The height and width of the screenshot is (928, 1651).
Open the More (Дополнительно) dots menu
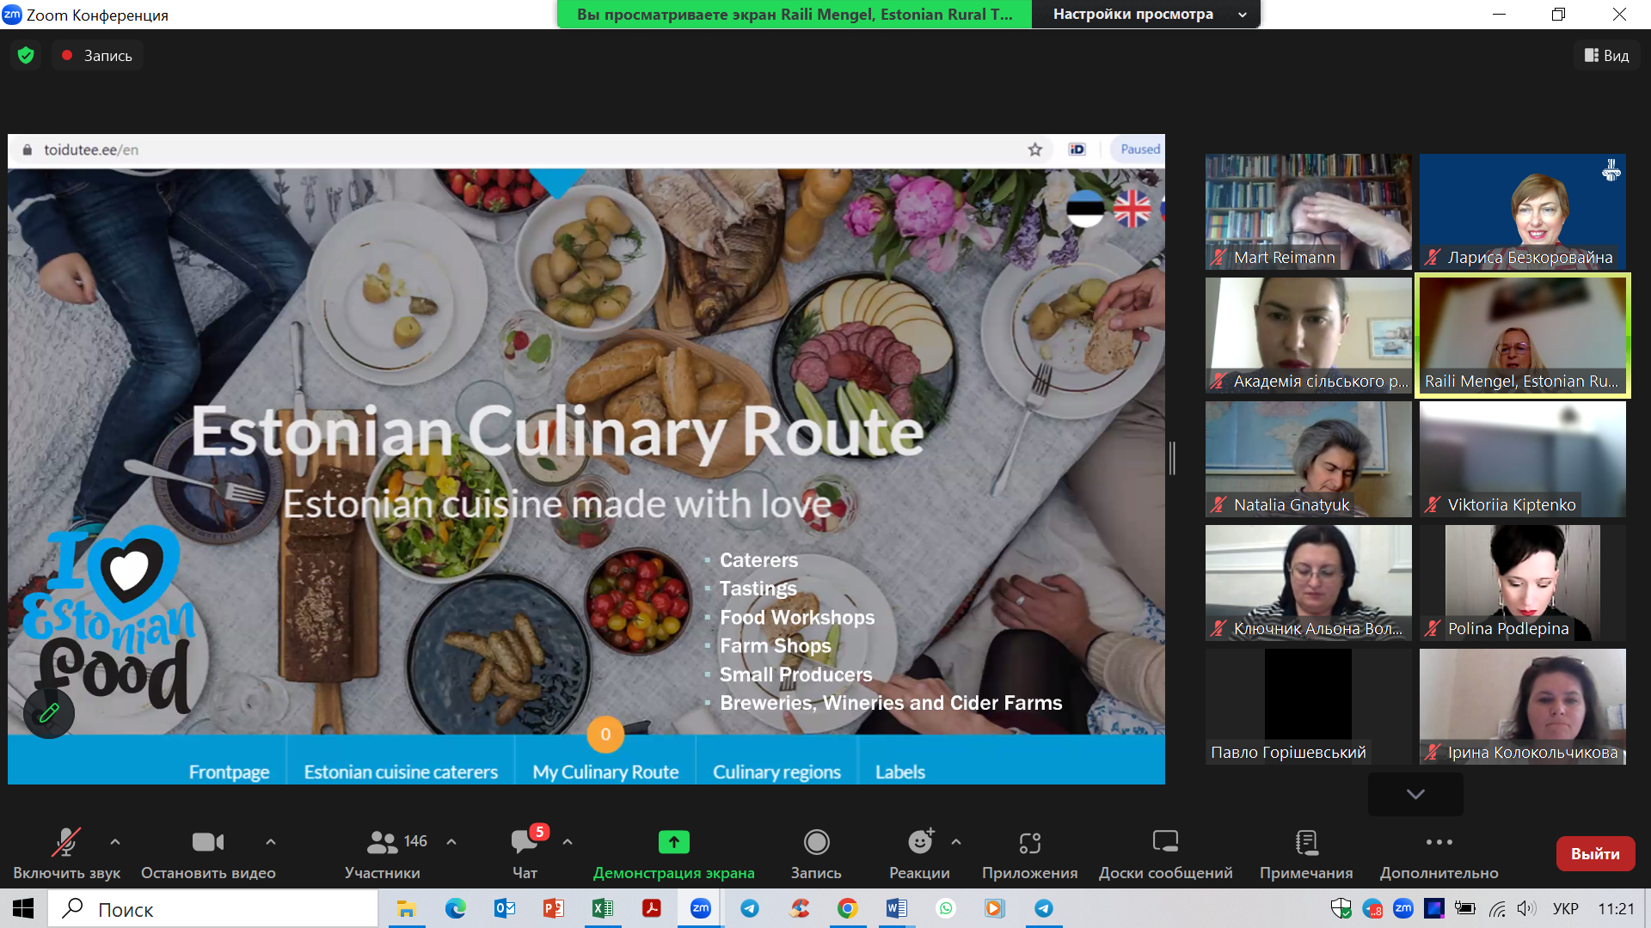[1439, 842]
